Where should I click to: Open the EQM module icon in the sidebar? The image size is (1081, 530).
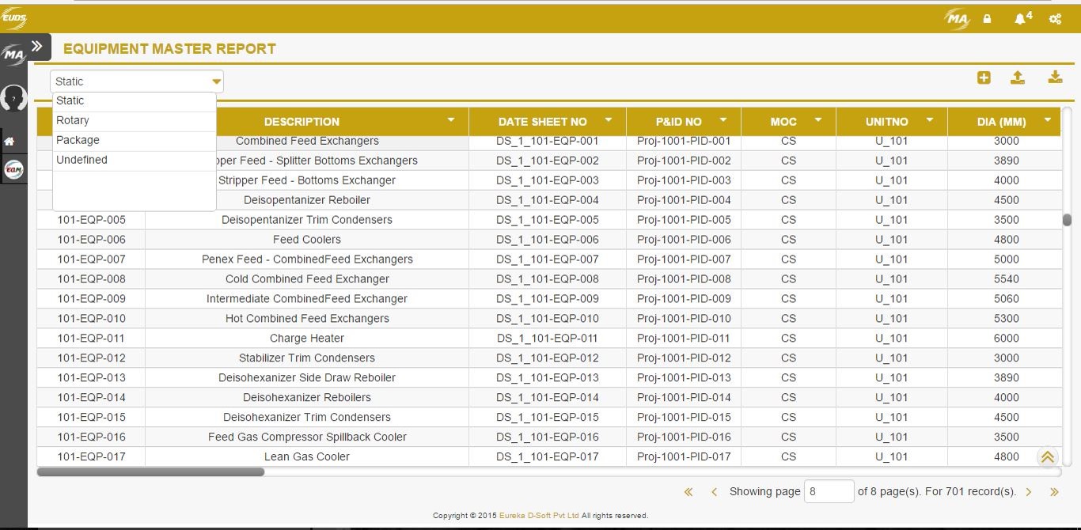[x=13, y=169]
